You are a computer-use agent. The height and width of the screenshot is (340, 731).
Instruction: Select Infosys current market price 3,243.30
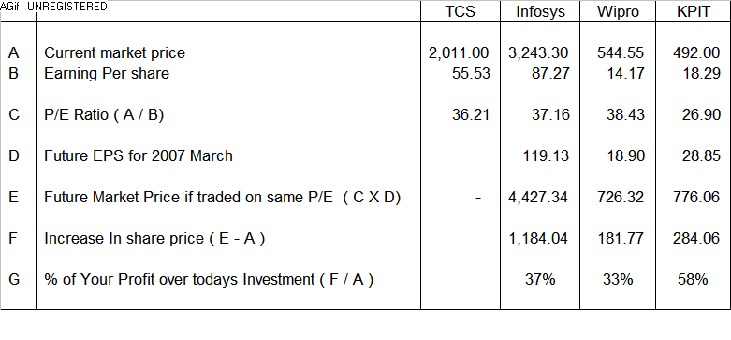pyautogui.click(x=538, y=53)
